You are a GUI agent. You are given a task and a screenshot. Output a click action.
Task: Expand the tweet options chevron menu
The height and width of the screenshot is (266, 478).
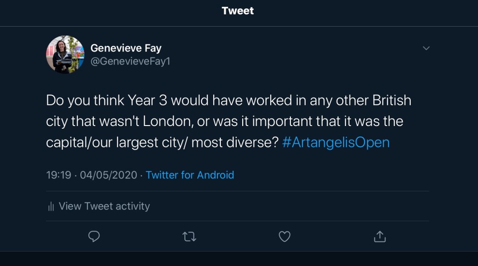426,48
